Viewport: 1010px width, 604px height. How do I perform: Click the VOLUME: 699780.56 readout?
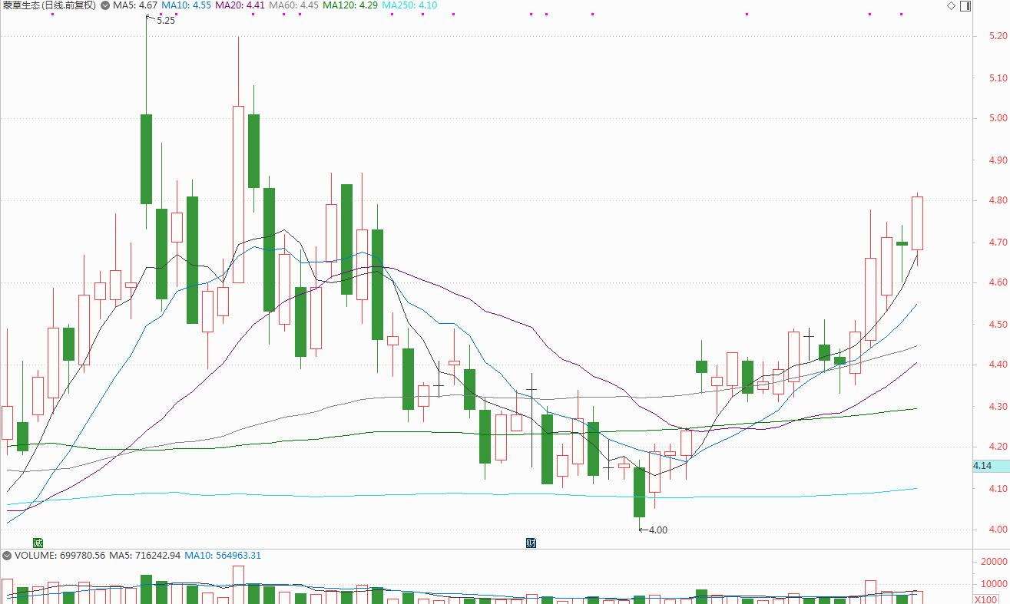59,555
